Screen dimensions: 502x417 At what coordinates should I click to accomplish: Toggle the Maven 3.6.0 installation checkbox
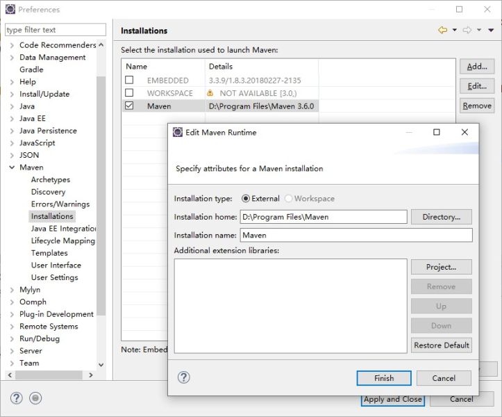coord(129,106)
